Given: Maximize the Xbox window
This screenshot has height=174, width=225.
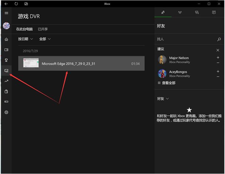Looking at the screenshot, I should 209,4.
